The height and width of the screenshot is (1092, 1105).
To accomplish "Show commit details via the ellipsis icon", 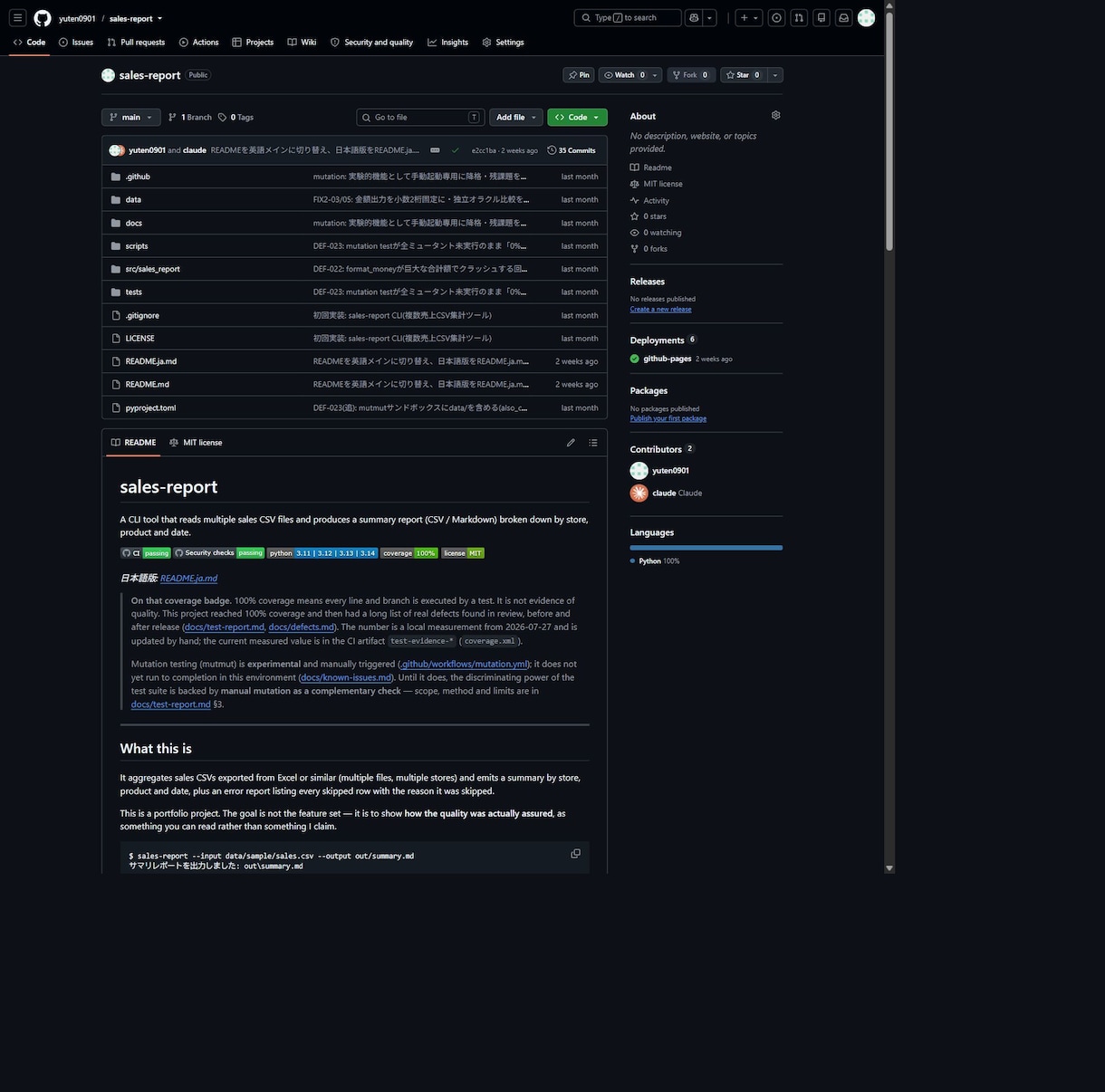I will coord(435,150).
